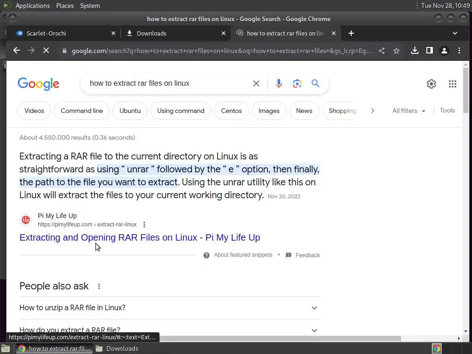472x354 pixels.
Task: Show more filter chips with right chevron
Action: (x=372, y=111)
